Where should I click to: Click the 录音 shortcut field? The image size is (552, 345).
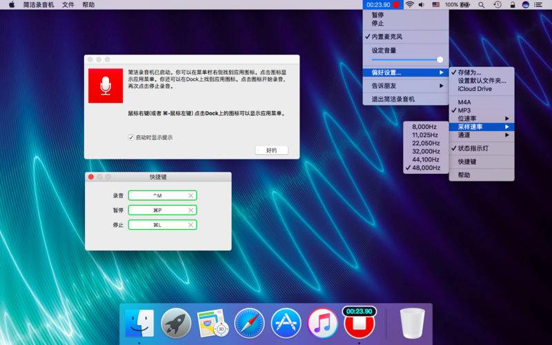coord(162,195)
